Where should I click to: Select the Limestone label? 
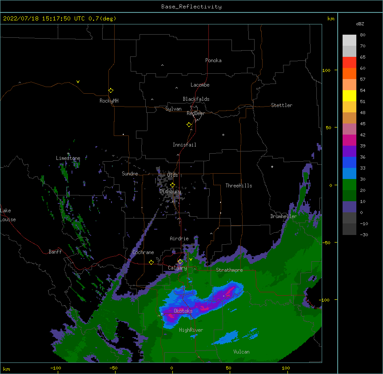point(68,158)
